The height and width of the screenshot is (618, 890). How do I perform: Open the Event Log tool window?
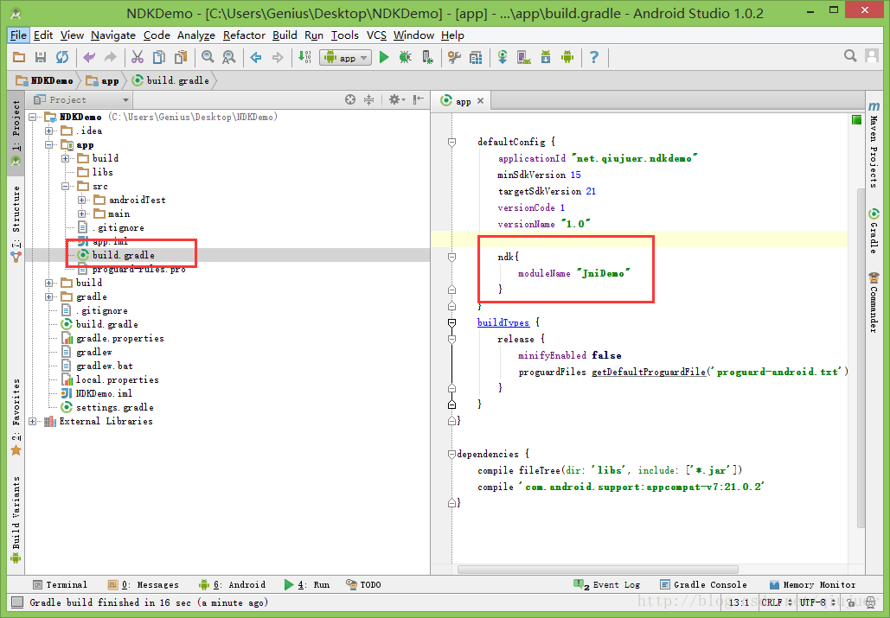607,584
